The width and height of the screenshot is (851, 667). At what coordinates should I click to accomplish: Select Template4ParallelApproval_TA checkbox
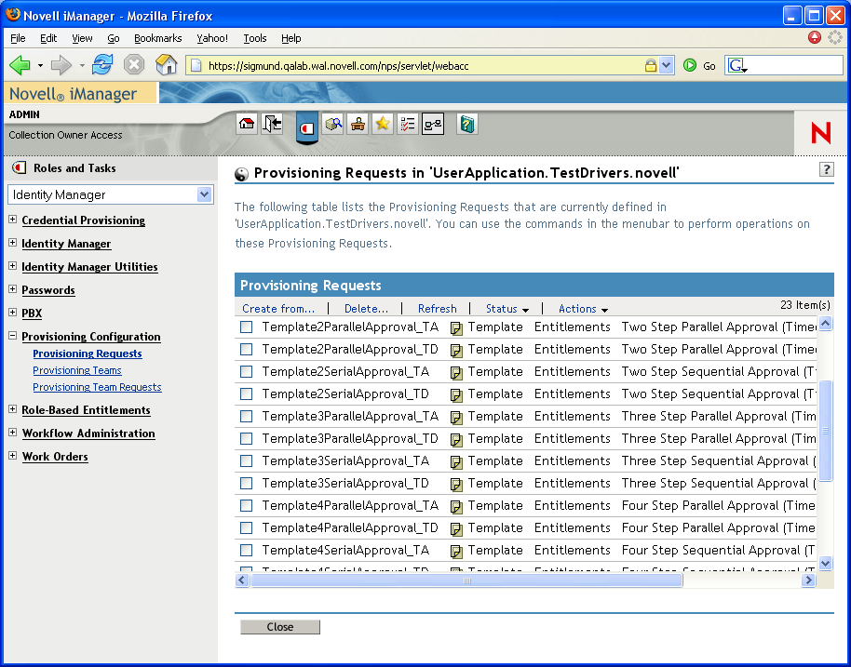pos(247,505)
